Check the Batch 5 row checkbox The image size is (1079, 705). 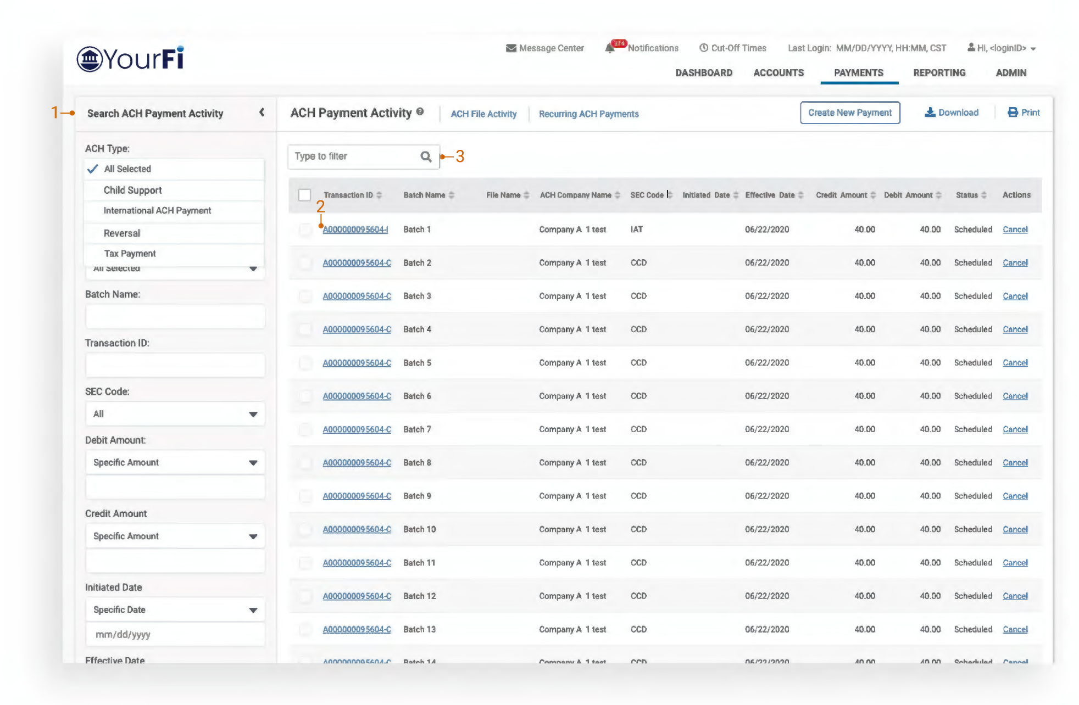(304, 363)
